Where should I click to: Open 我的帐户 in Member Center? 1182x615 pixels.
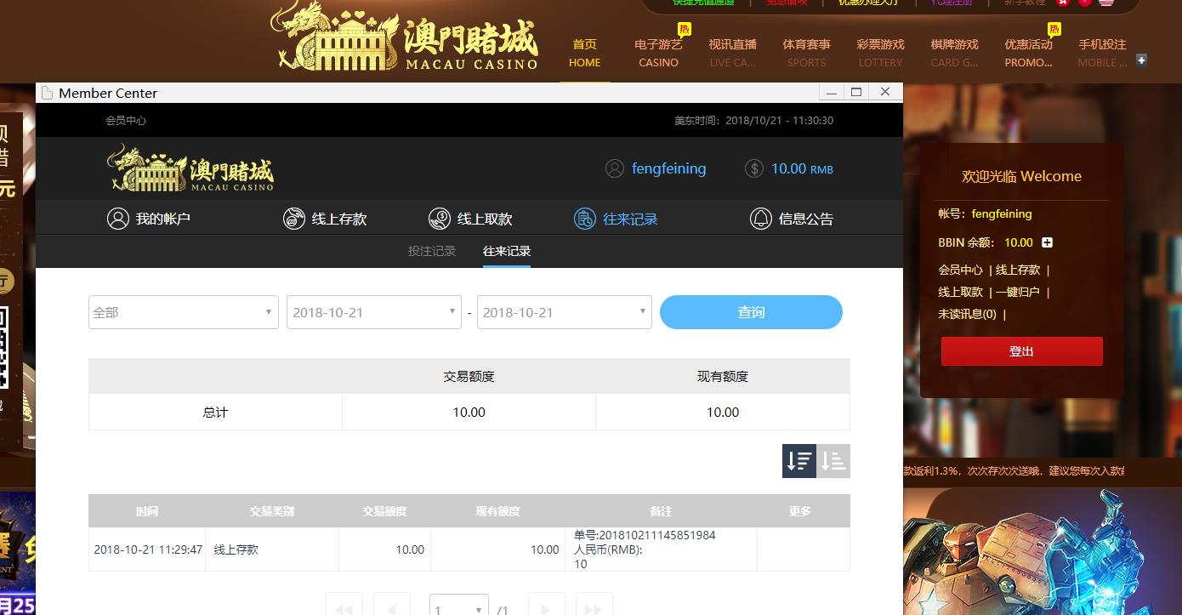(149, 219)
